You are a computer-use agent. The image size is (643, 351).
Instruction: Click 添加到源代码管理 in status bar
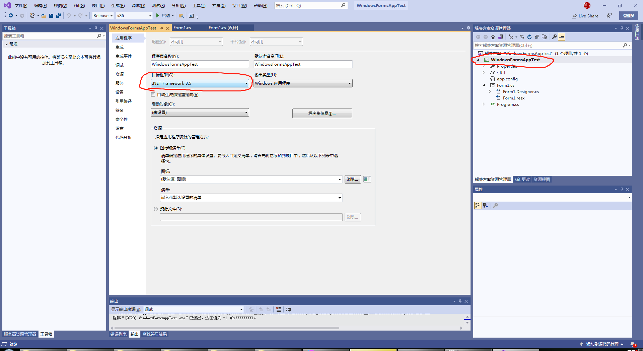(x=602, y=344)
